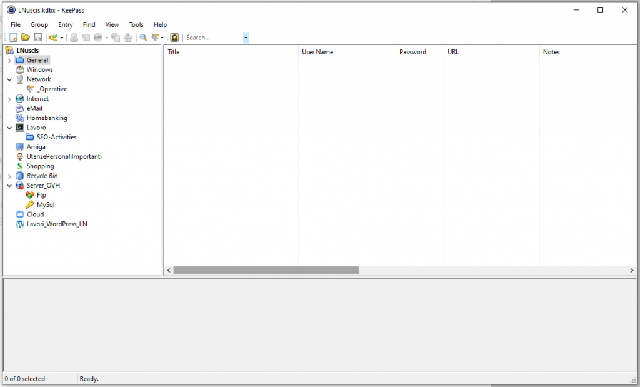This screenshot has height=387, width=640.
Task: Sort entries by the Title column header
Action: click(231, 52)
